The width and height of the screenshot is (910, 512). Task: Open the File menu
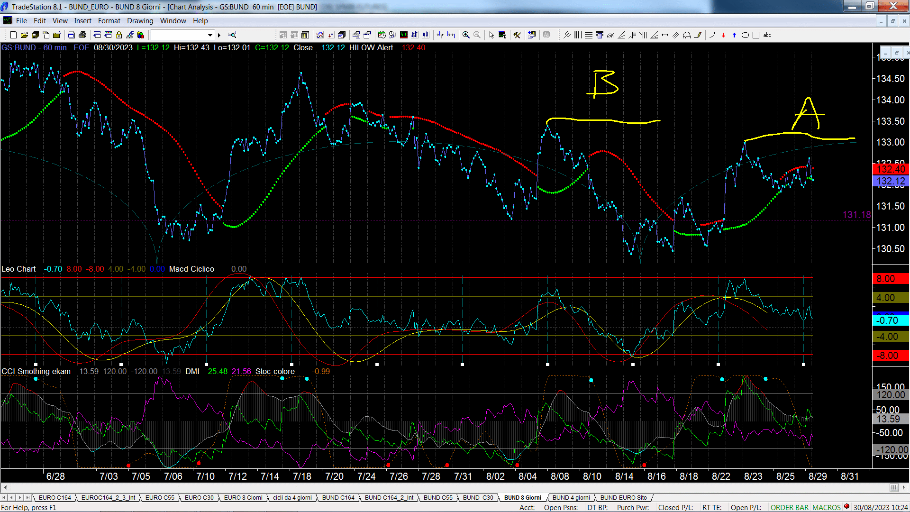click(x=21, y=21)
